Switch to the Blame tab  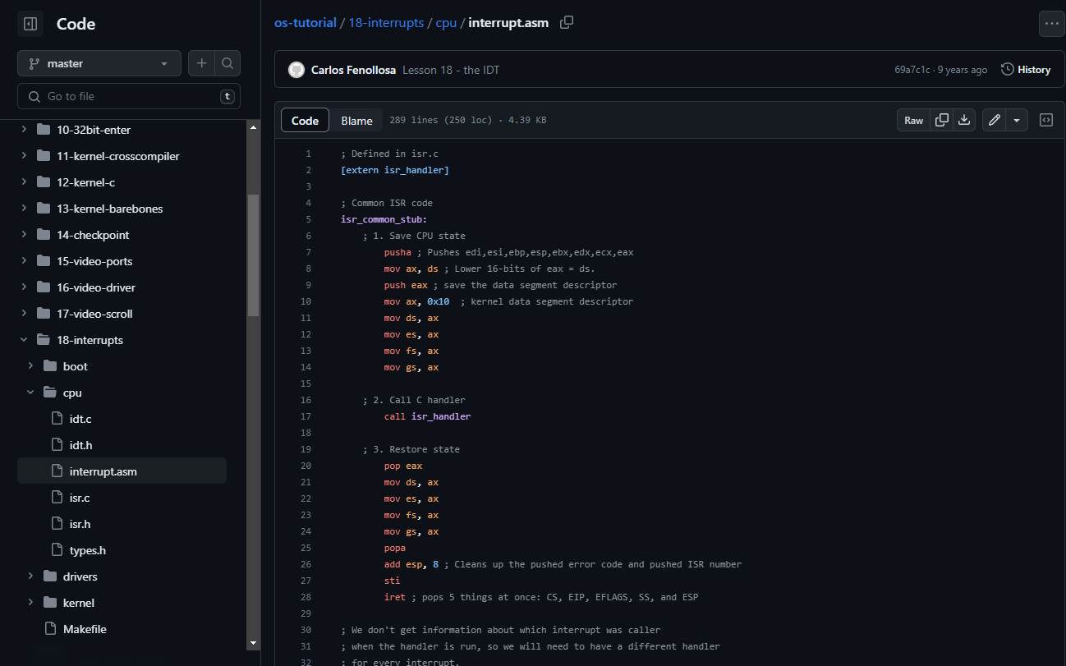coord(356,121)
